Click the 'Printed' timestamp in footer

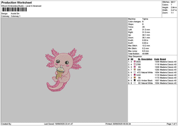coord(118,124)
